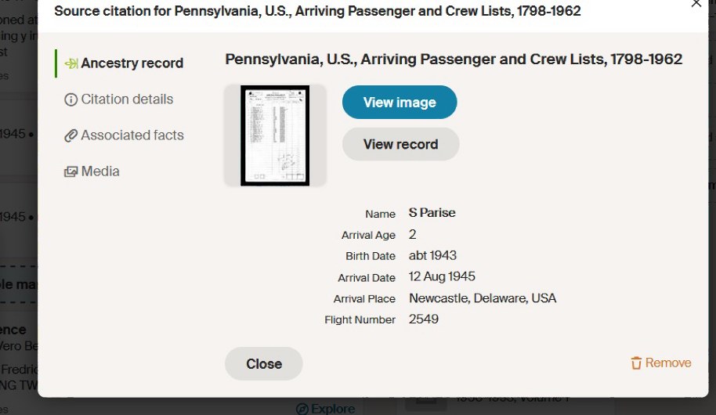Click the X icon to dismiss dialog
The height and width of the screenshot is (415, 716).
click(696, 4)
